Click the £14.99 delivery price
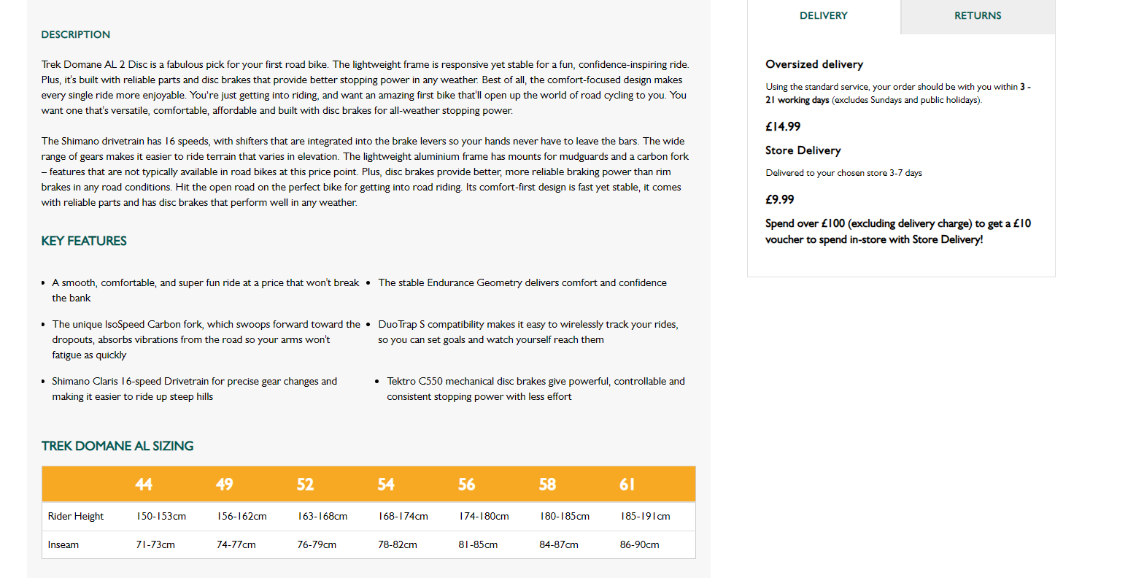The height and width of the screenshot is (578, 1136). coord(783,126)
